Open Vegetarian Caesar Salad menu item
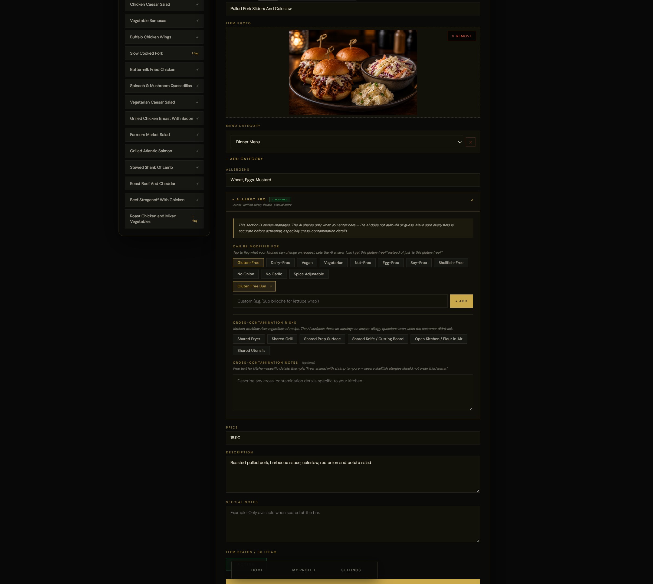Image resolution: width=653 pixels, height=584 pixels. (x=164, y=102)
